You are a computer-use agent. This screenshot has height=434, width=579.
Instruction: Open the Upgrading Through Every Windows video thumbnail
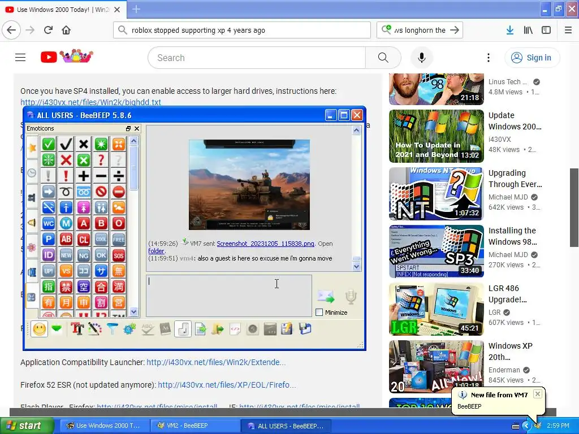pyautogui.click(x=436, y=194)
